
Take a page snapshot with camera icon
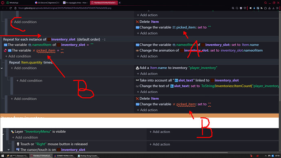(237, 8)
